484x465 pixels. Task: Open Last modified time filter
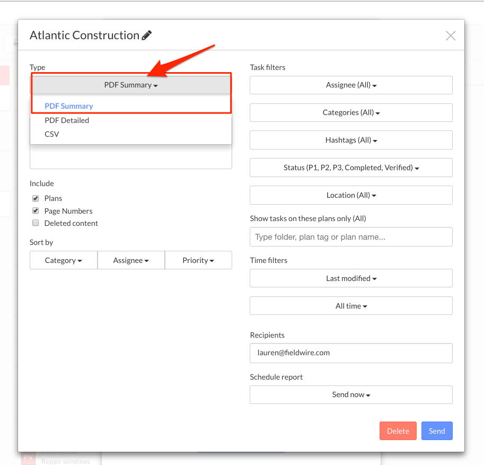(351, 278)
